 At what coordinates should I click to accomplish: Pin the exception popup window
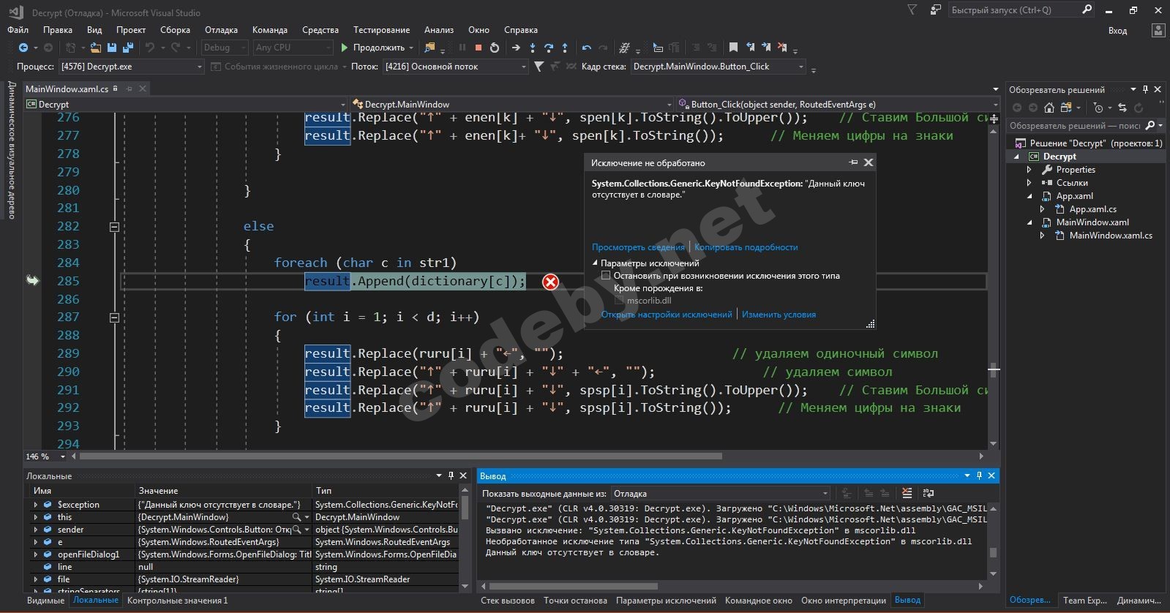(853, 162)
